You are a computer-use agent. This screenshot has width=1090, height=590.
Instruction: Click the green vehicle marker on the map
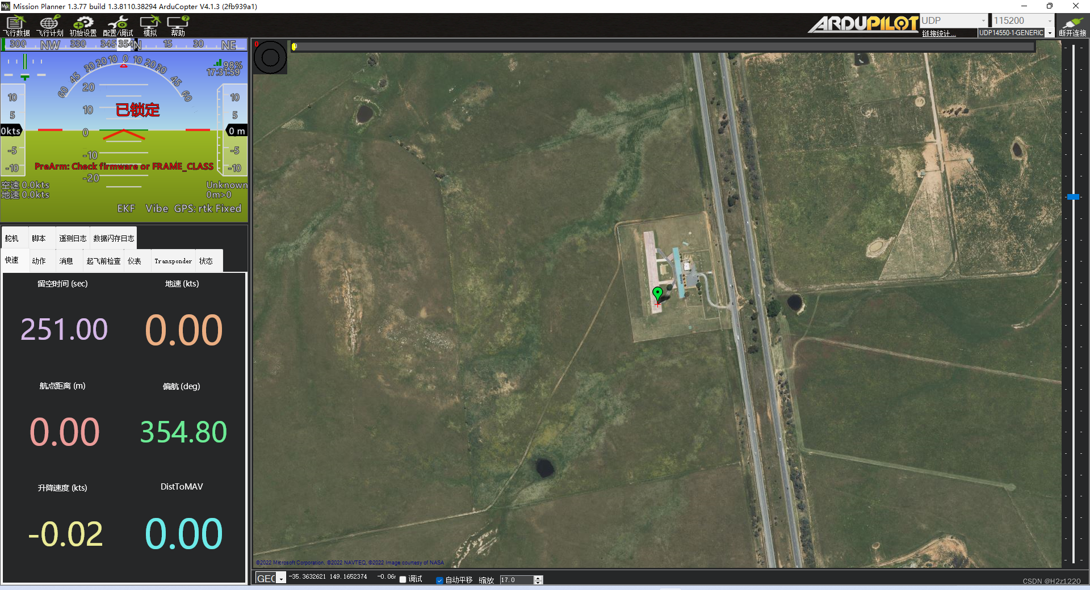657,294
